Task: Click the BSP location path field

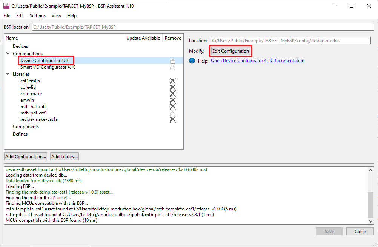Action: click(x=203, y=27)
